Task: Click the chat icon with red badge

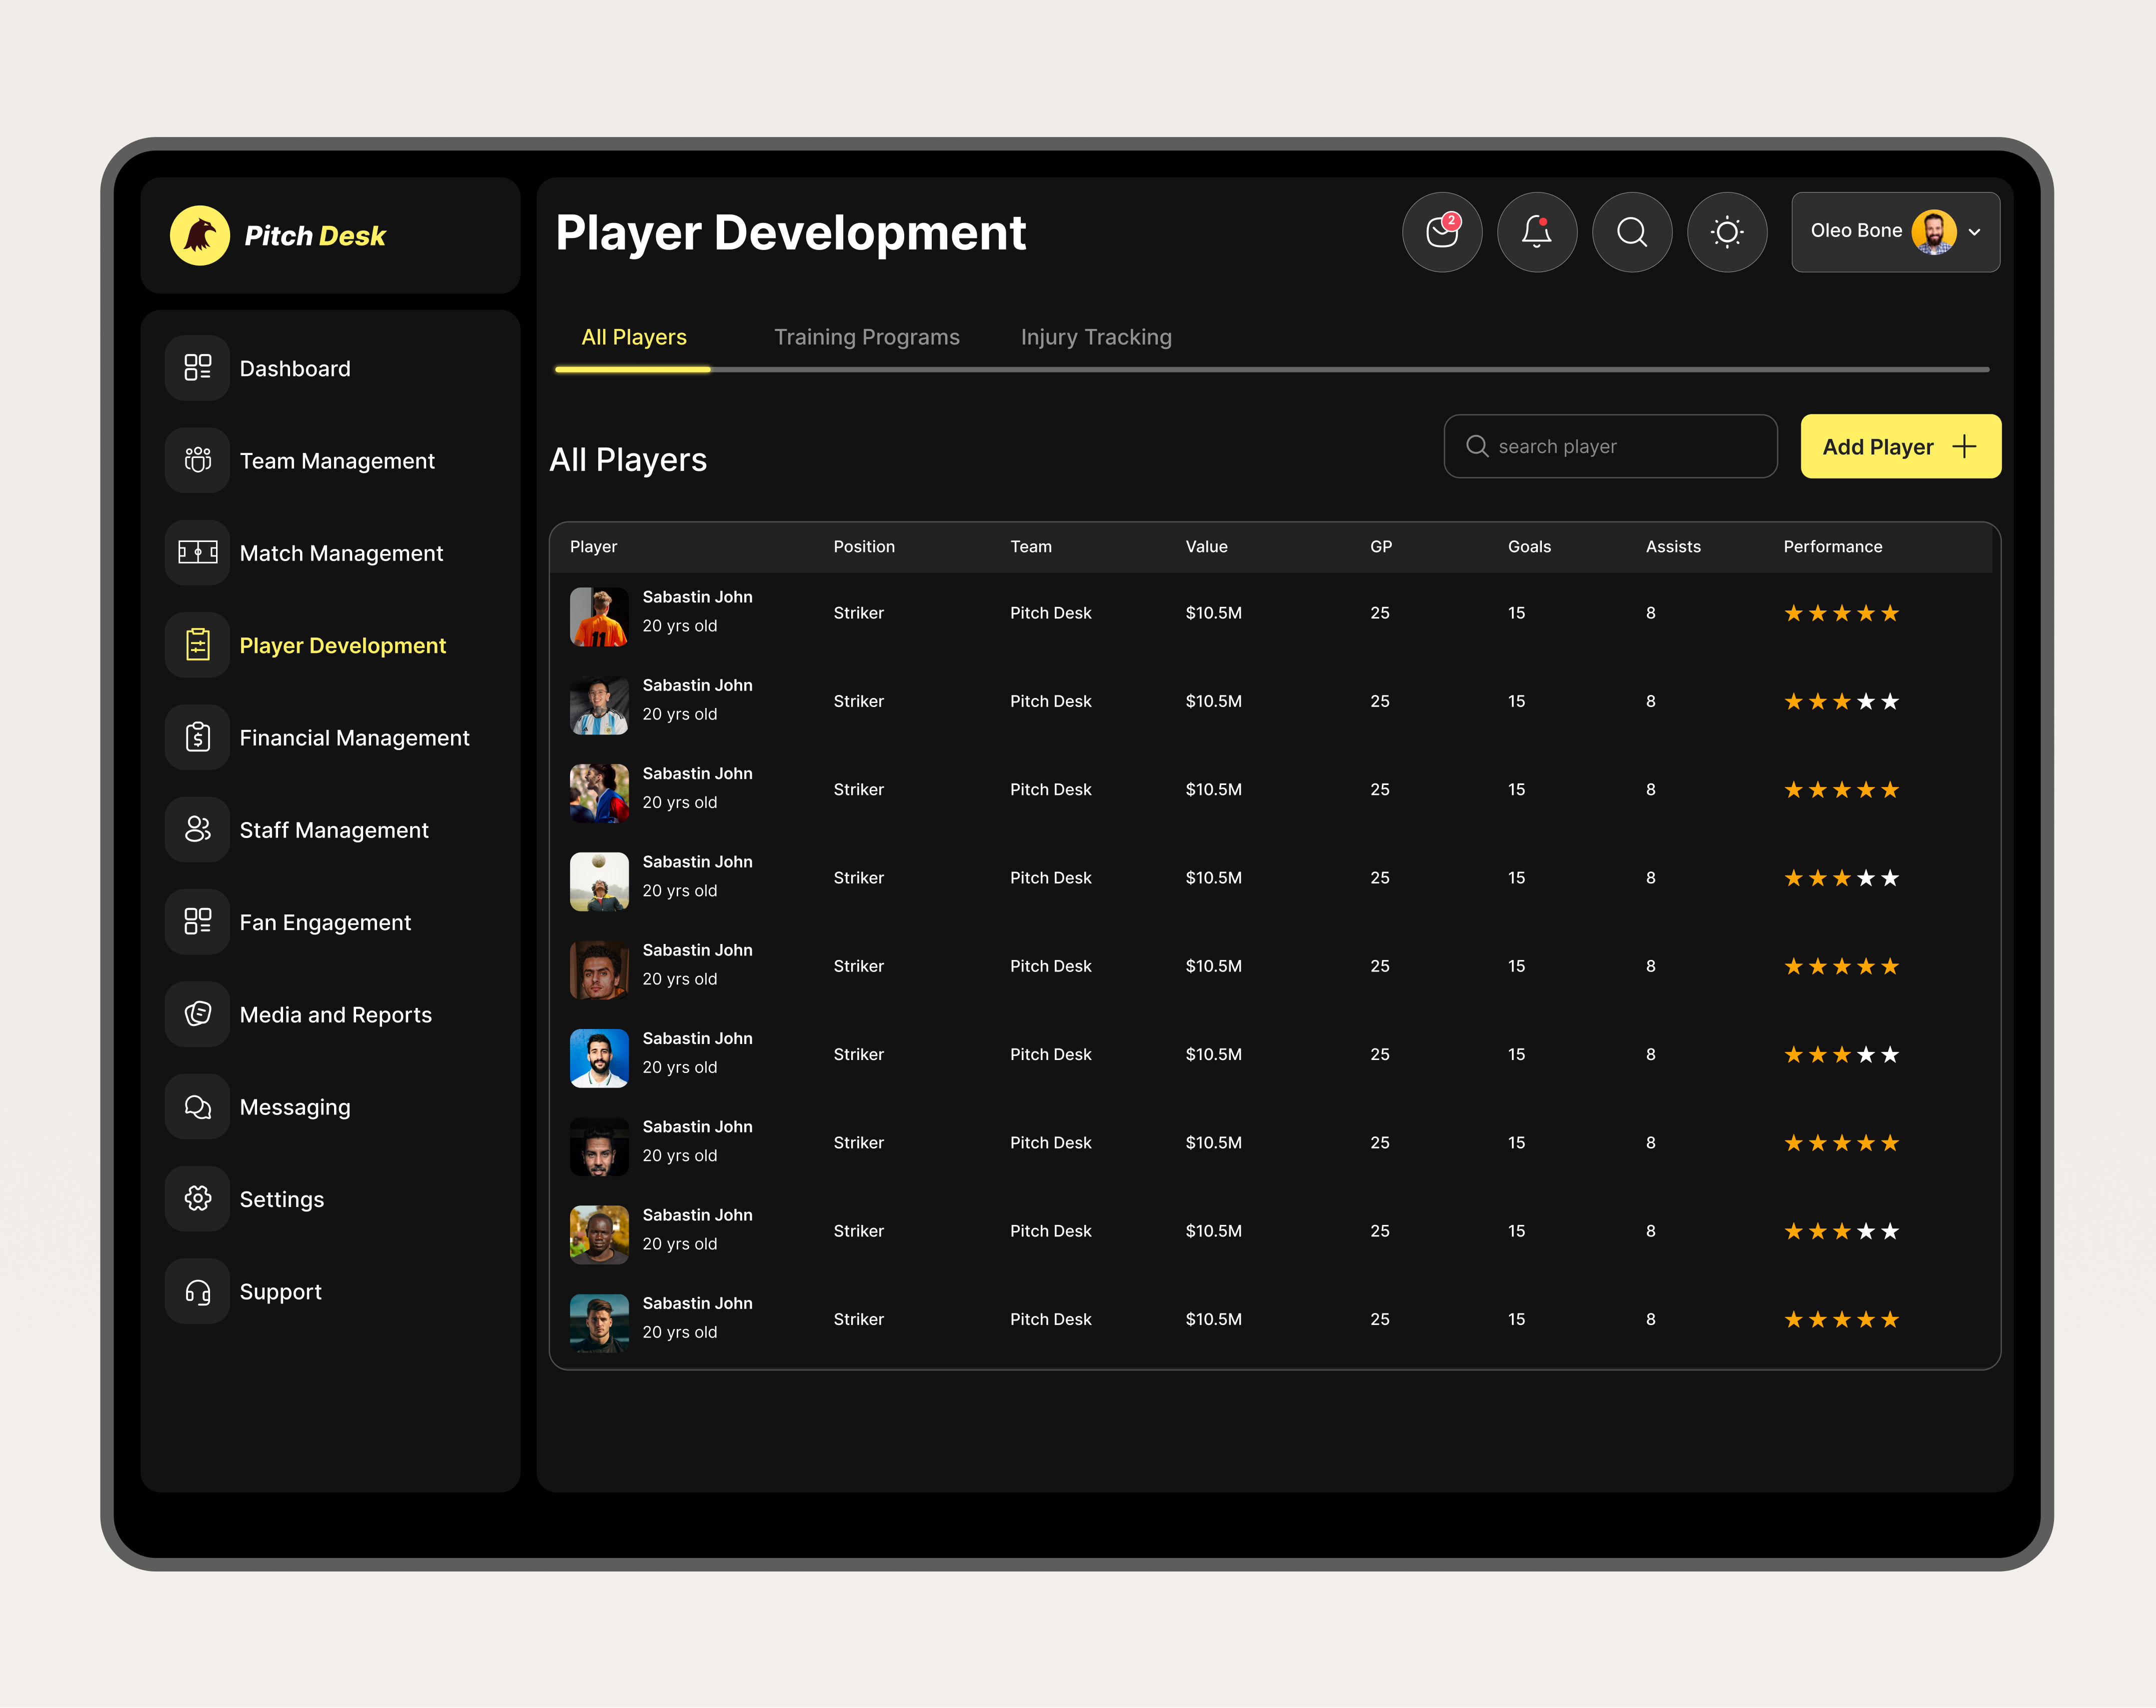Action: [x=1441, y=232]
